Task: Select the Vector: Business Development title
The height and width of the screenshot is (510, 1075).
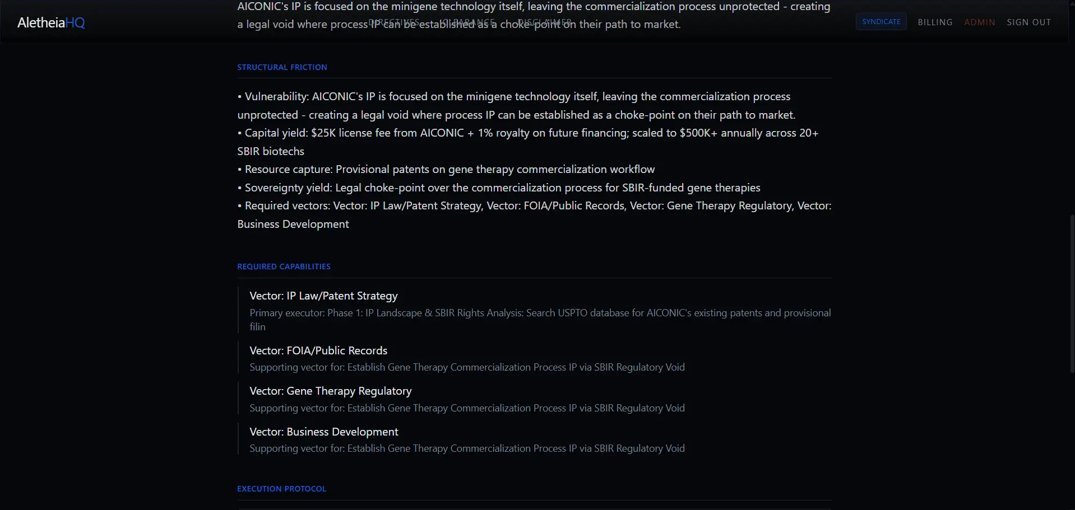Action: pos(324,432)
